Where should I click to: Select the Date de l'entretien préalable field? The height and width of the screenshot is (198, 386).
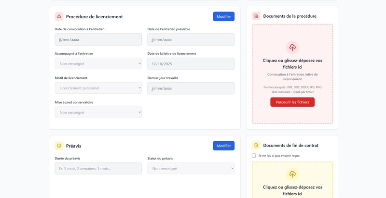[x=191, y=39]
